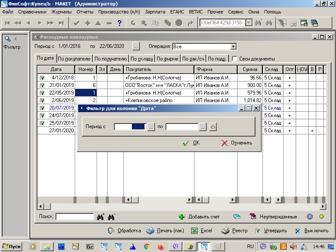This screenshot has height=252, width=336.
Task: Open help with blue question mark
Action: [x=120, y=23]
